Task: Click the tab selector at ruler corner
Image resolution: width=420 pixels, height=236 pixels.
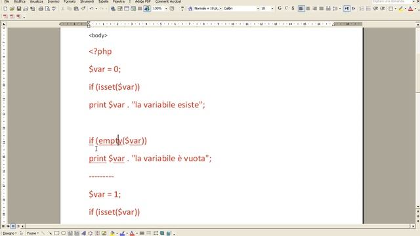Action: click(x=4, y=24)
